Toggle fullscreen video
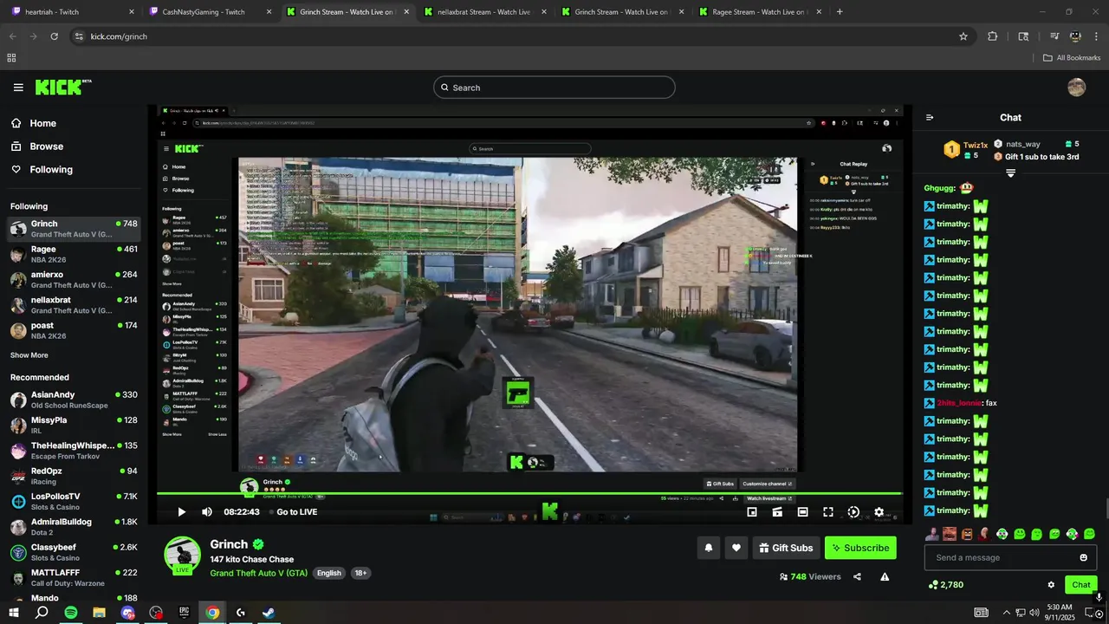 (828, 512)
